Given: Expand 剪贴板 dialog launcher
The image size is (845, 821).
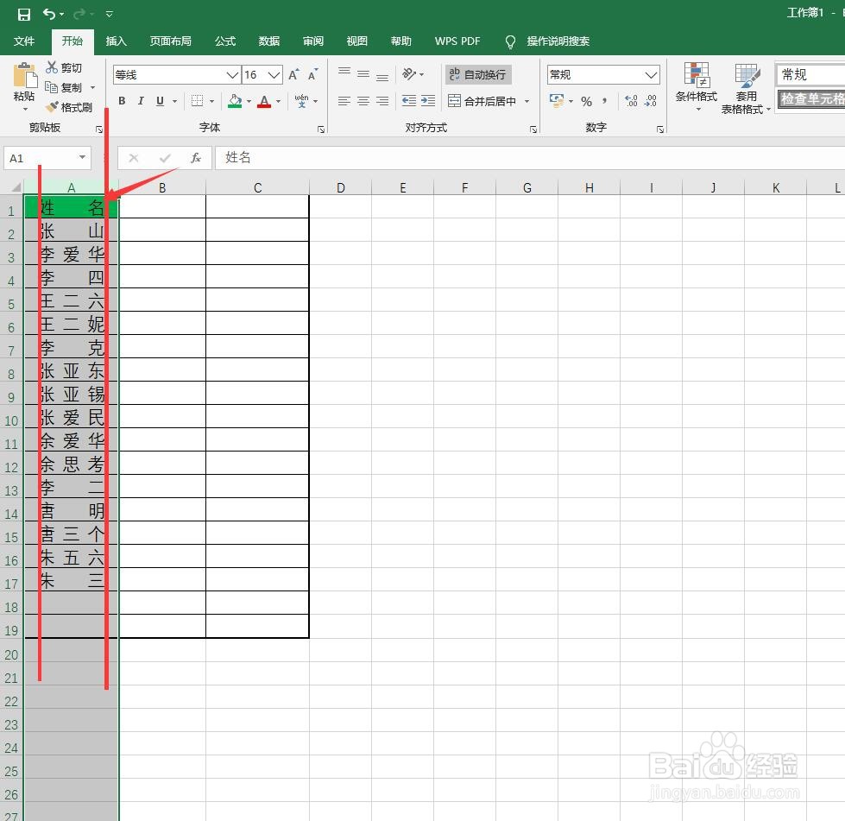Looking at the screenshot, I should click(99, 129).
